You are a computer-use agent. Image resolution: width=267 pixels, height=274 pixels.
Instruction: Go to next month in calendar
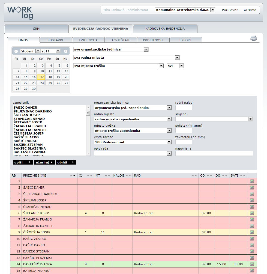point(66,51)
